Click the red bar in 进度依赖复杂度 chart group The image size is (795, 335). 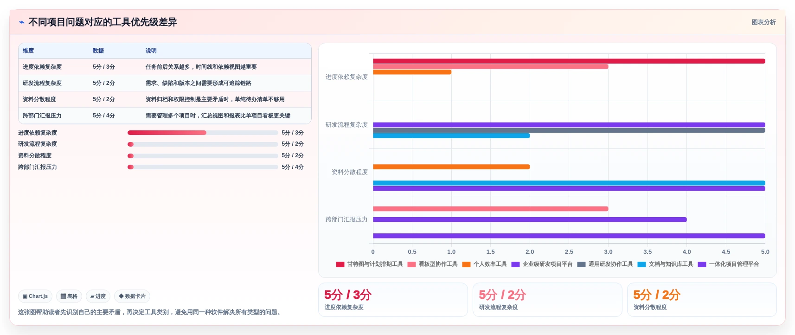(x=569, y=61)
